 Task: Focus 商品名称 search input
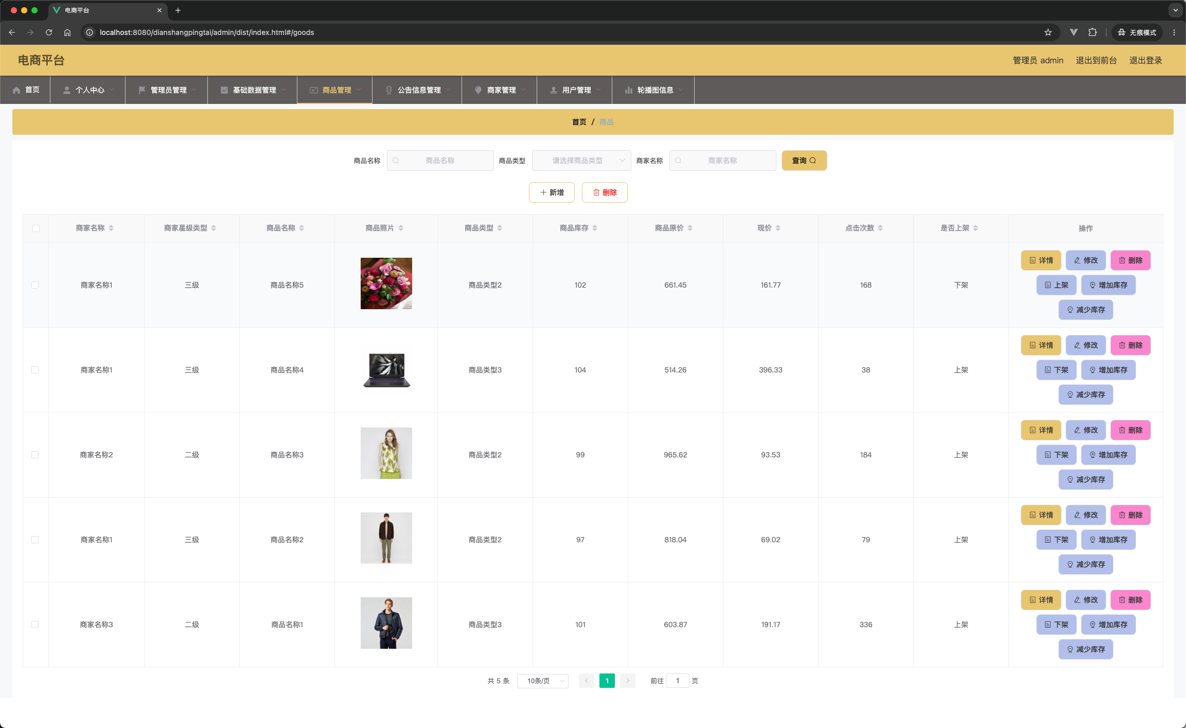click(440, 161)
